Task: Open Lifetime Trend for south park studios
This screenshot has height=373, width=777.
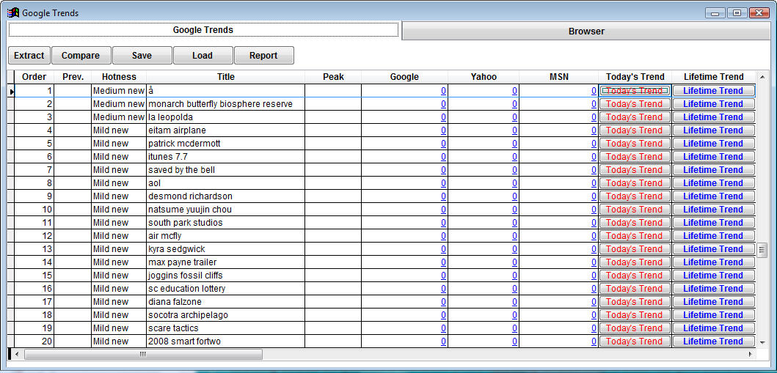Action: 714,223
